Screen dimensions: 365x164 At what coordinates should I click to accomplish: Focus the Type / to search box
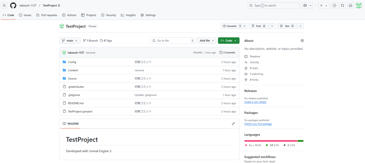(274, 5)
